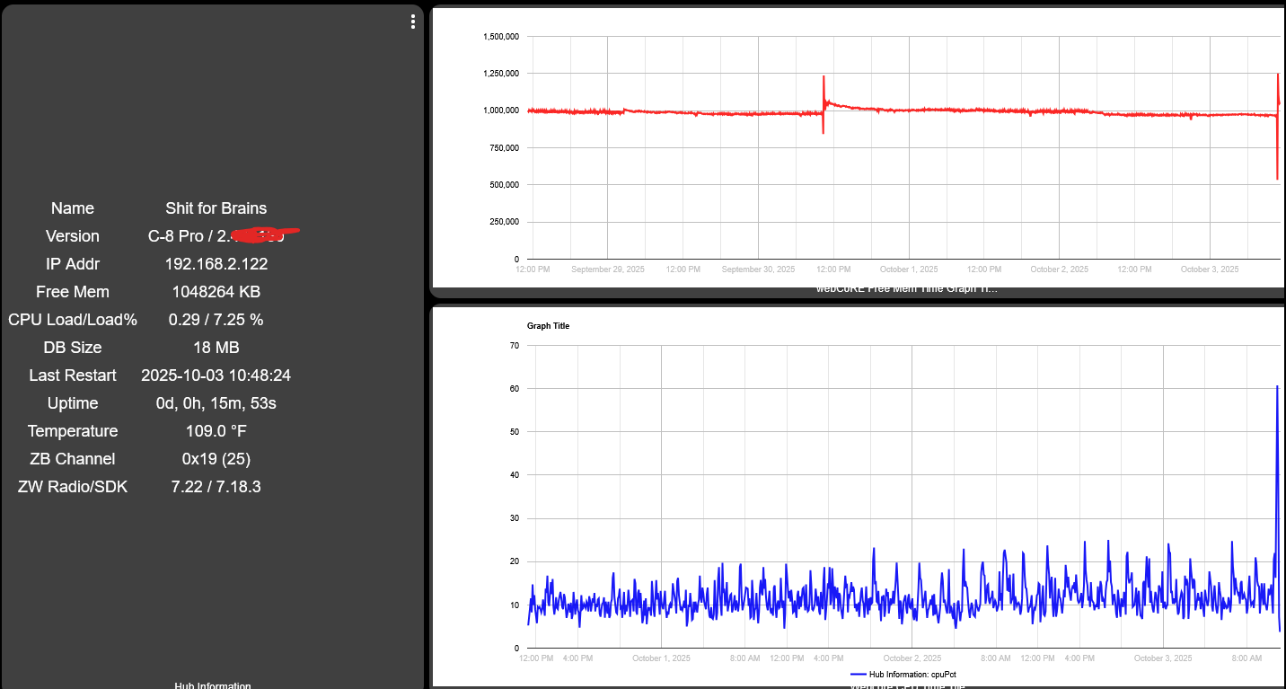Click the 'Graph Title' heading on CPU chart
The image size is (1286, 689).
tap(548, 326)
